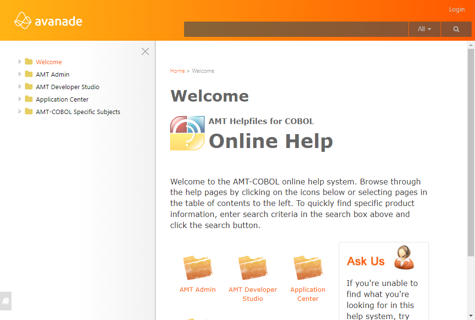Click the scrollbar up arrow
The height and width of the screenshot is (320, 475).
pos(471,45)
